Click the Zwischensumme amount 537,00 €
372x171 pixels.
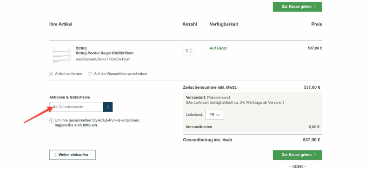(x=312, y=87)
